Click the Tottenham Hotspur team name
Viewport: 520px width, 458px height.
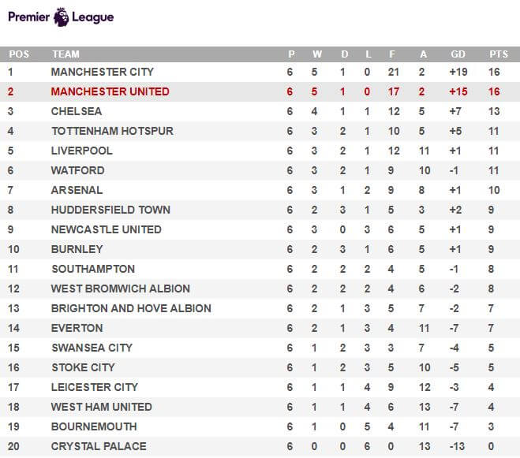click(112, 131)
